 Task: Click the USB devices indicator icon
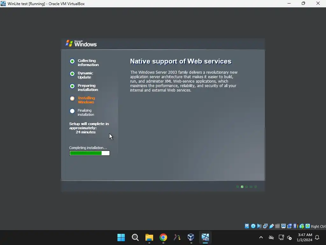(x=271, y=226)
